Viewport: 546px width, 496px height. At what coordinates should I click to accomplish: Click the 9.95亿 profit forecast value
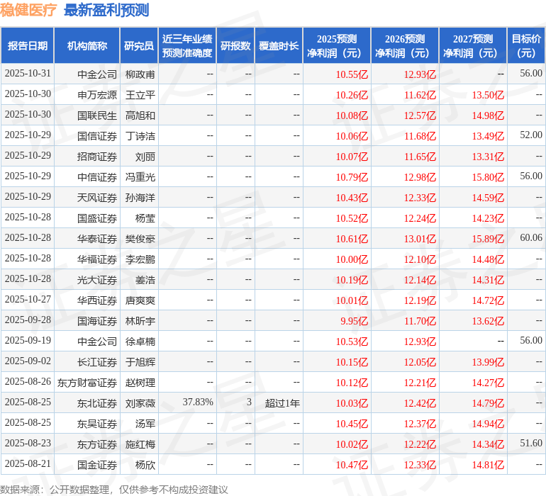point(354,321)
